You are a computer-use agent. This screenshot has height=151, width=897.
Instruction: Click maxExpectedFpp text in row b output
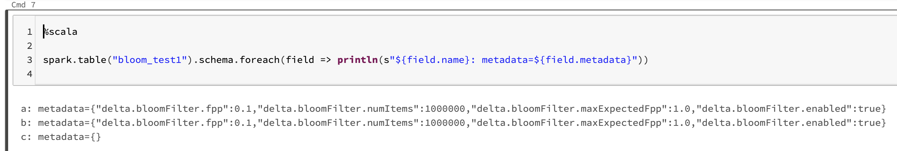click(621, 123)
